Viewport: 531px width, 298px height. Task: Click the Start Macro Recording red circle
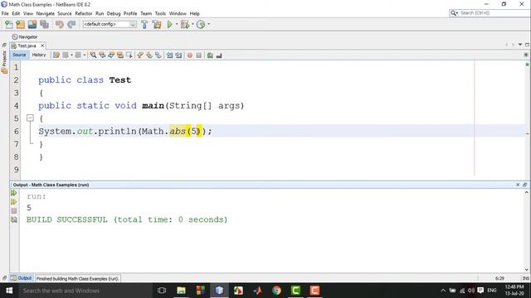(190, 55)
